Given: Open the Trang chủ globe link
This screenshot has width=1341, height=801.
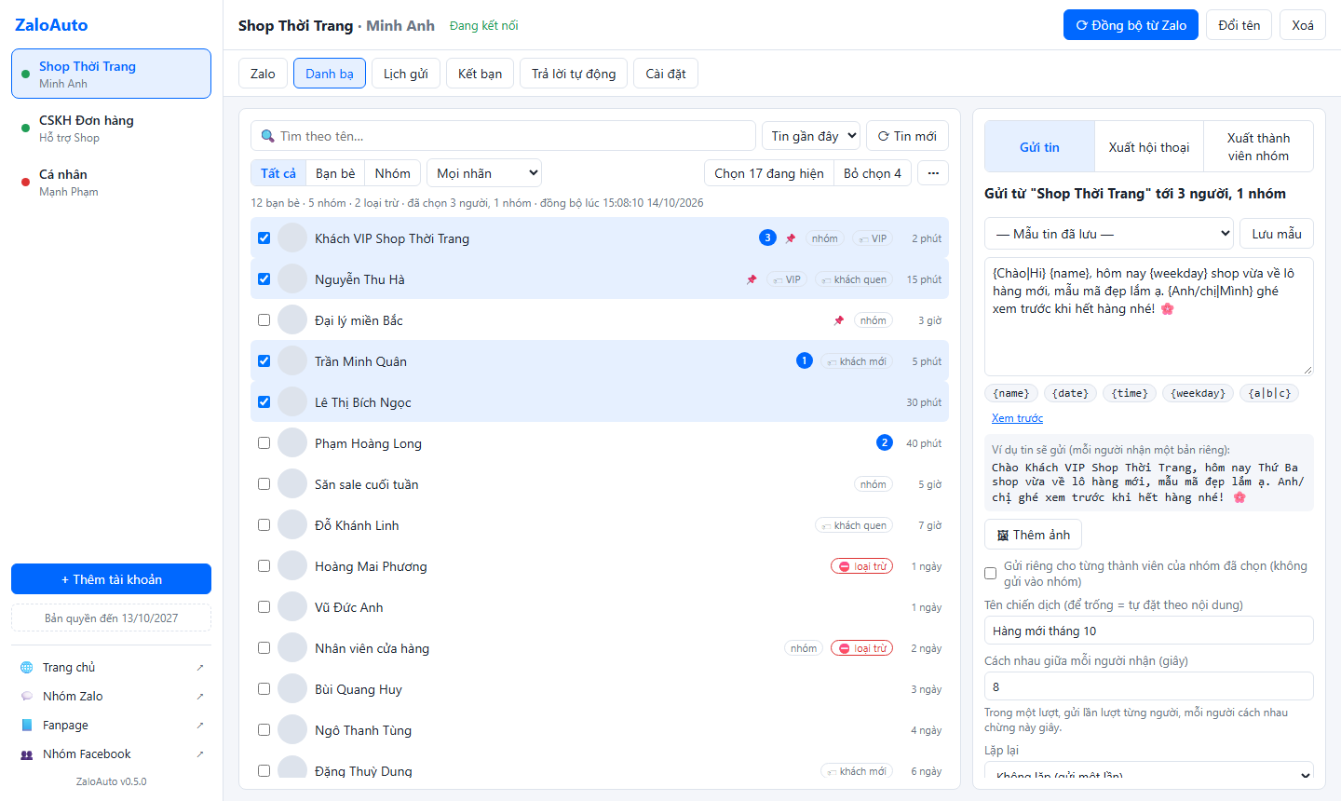Looking at the screenshot, I should click(x=111, y=667).
